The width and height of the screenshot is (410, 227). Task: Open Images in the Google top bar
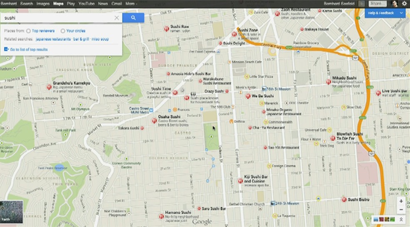(43, 4)
